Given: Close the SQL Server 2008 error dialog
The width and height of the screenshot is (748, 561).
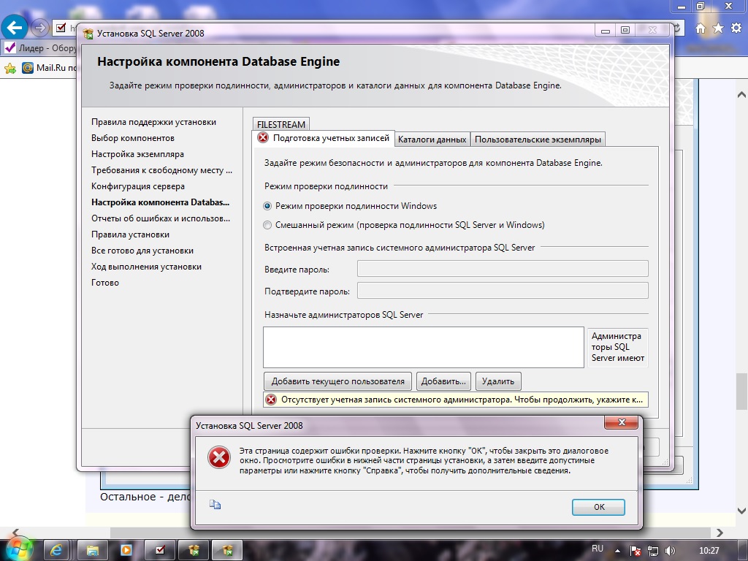Looking at the screenshot, I should [621, 422].
